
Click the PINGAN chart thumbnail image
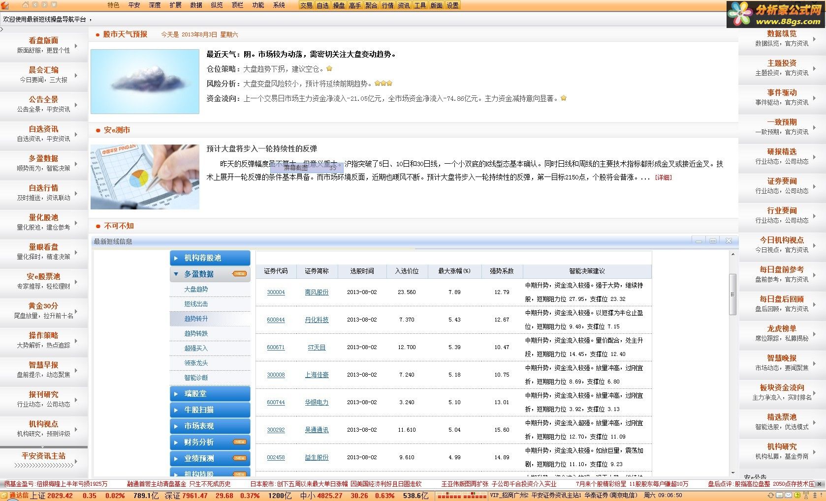pos(145,177)
